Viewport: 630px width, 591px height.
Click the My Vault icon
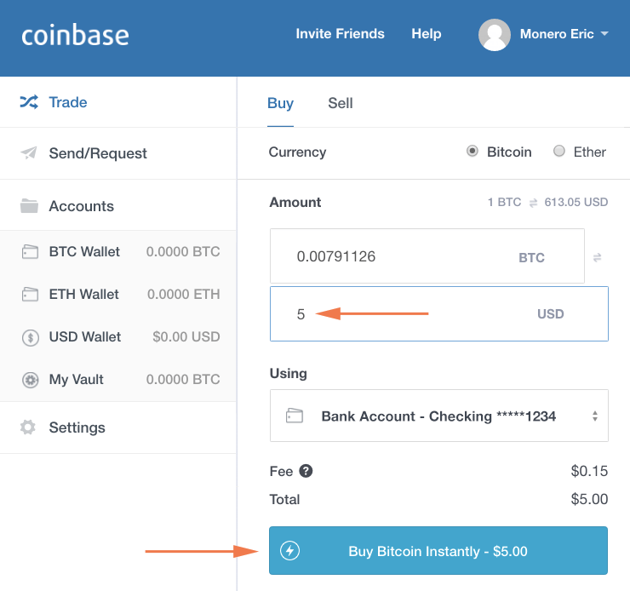[x=30, y=380]
